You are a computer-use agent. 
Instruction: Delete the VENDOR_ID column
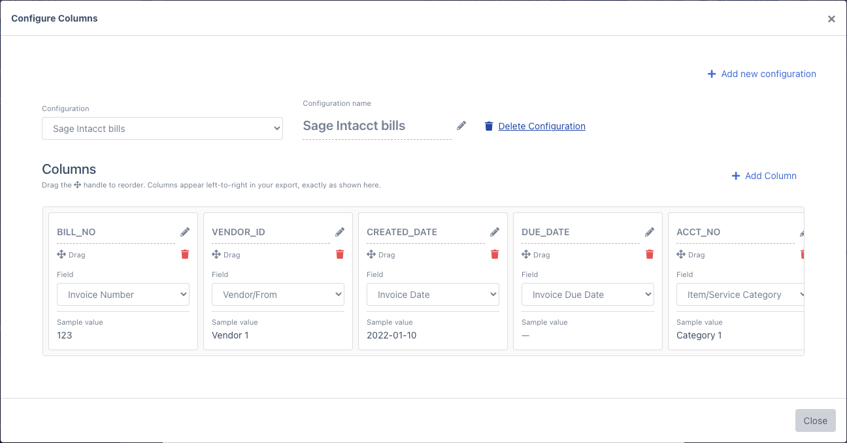[340, 254]
